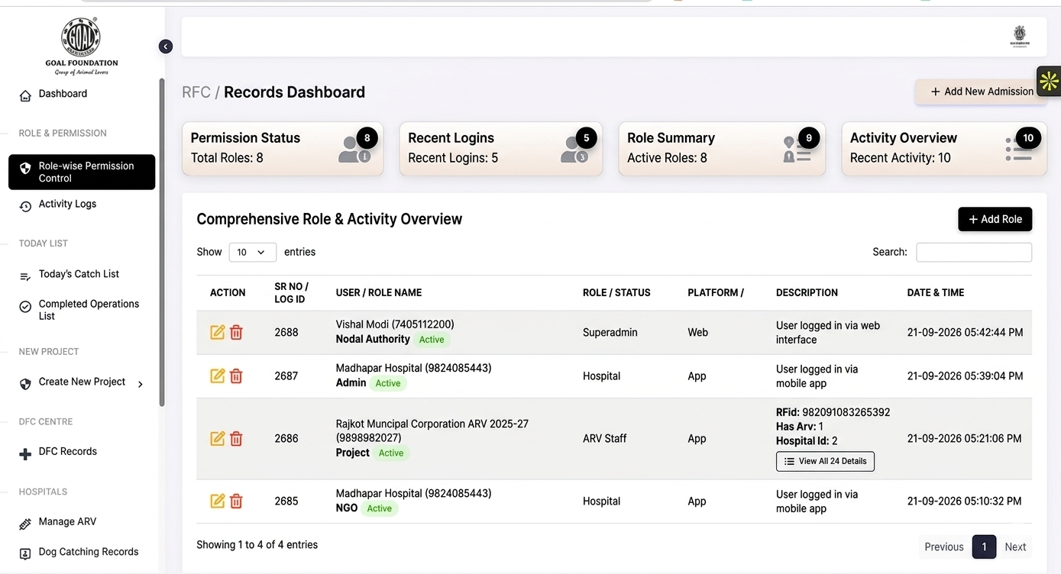Image resolution: width=1061 pixels, height=574 pixels.
Task: Sort the table by User / Role Name
Action: [x=379, y=292]
